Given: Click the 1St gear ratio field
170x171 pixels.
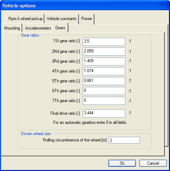Looking at the screenshot, I should [104, 42].
